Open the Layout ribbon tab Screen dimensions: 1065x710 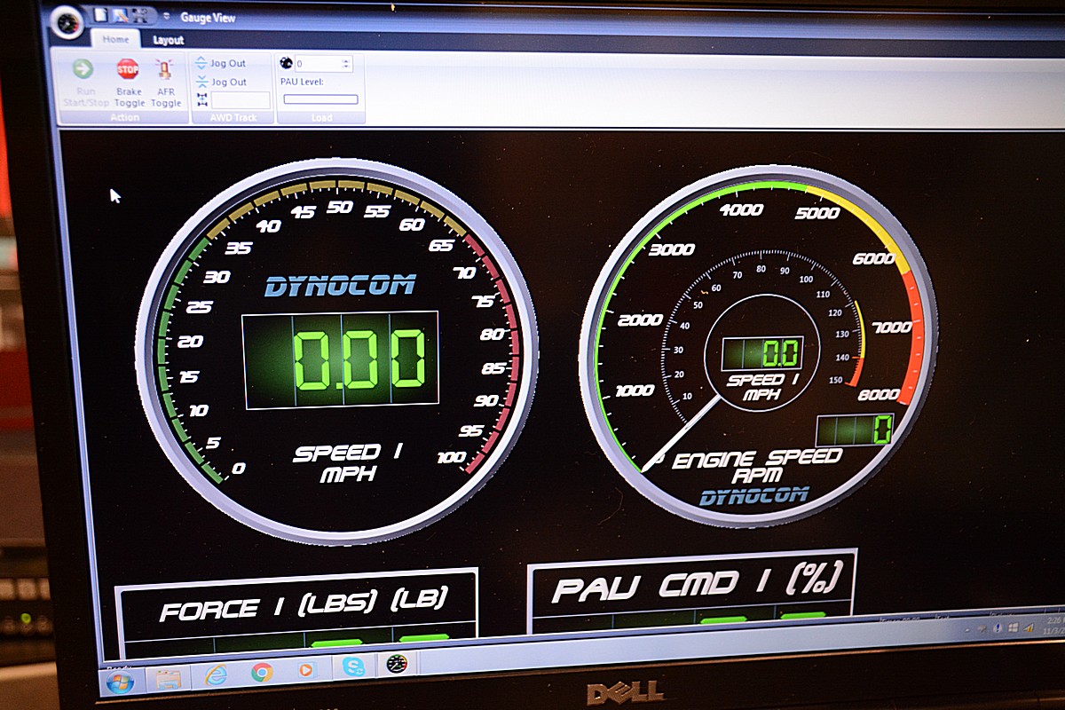pos(168,40)
